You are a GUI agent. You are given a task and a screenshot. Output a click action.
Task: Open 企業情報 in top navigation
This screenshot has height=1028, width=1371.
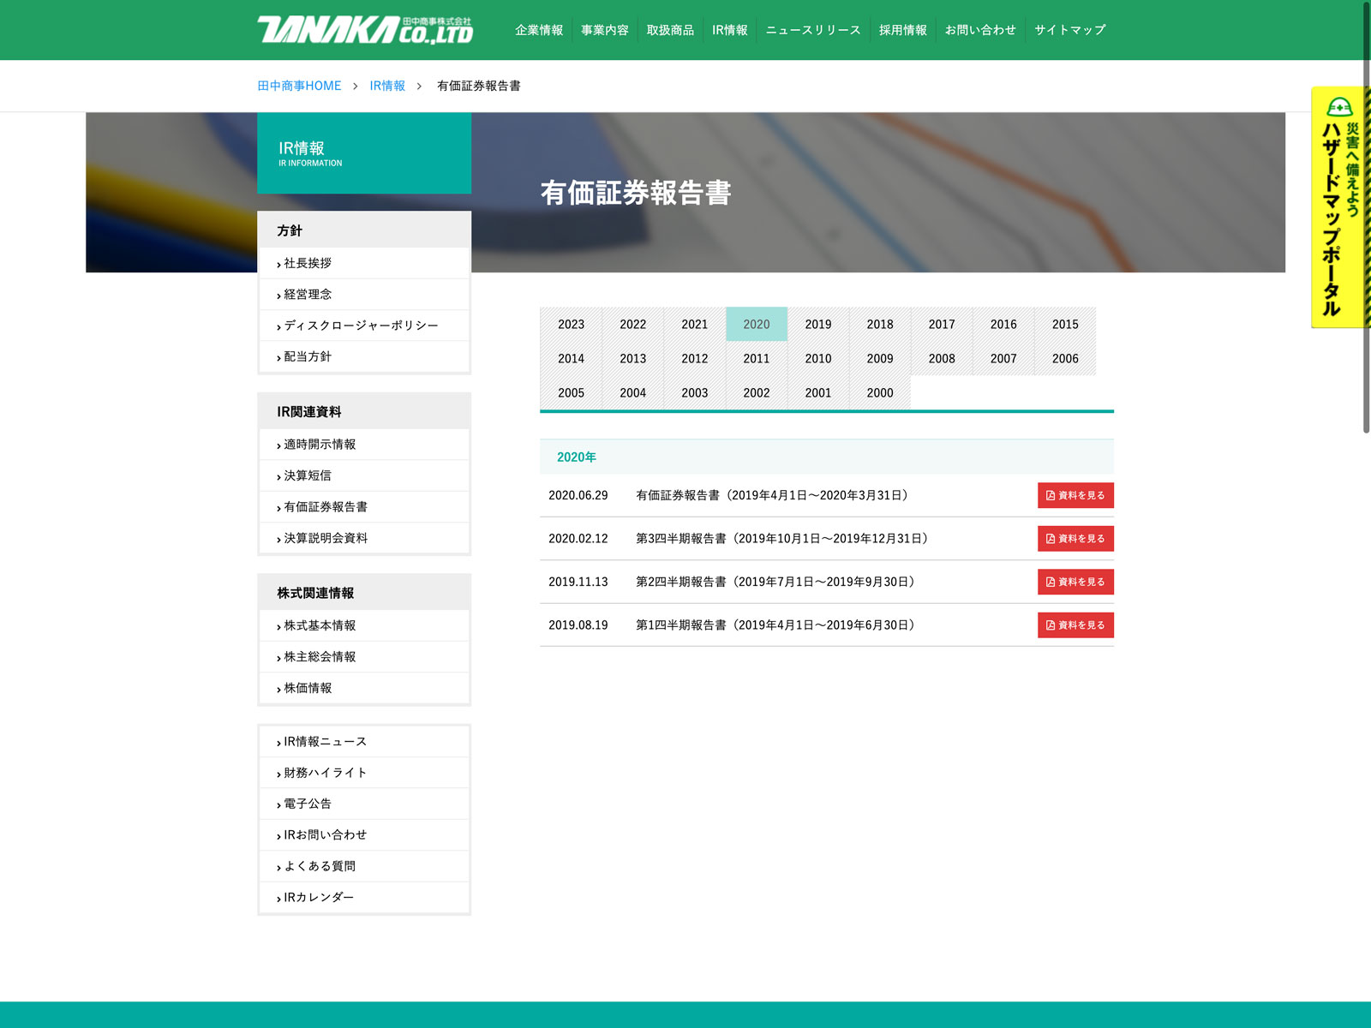[539, 30]
